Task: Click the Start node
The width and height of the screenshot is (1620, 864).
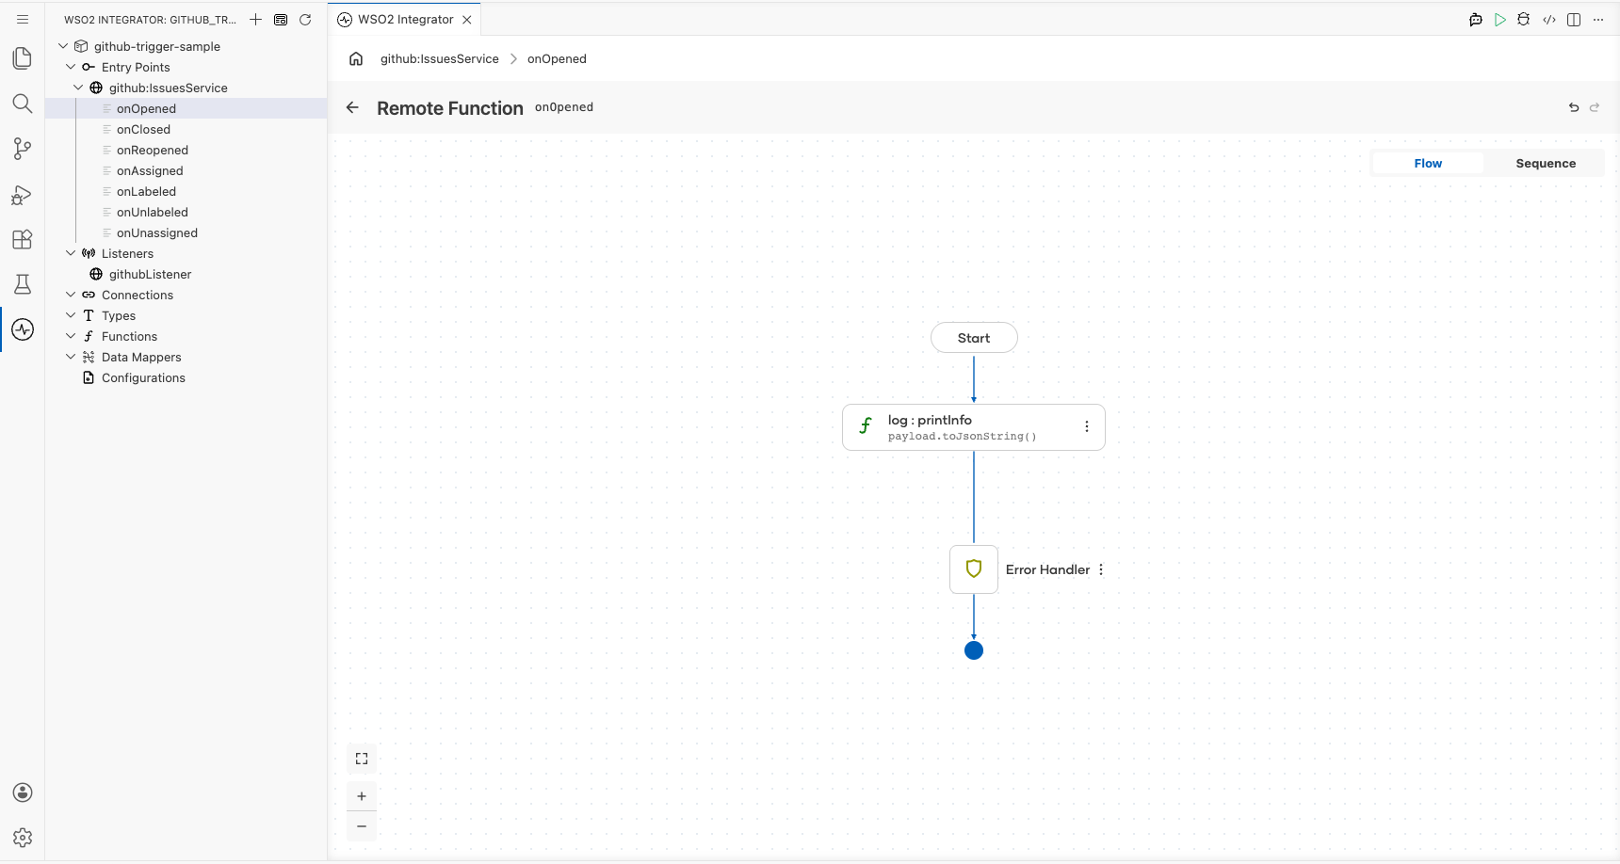Action: click(x=974, y=338)
